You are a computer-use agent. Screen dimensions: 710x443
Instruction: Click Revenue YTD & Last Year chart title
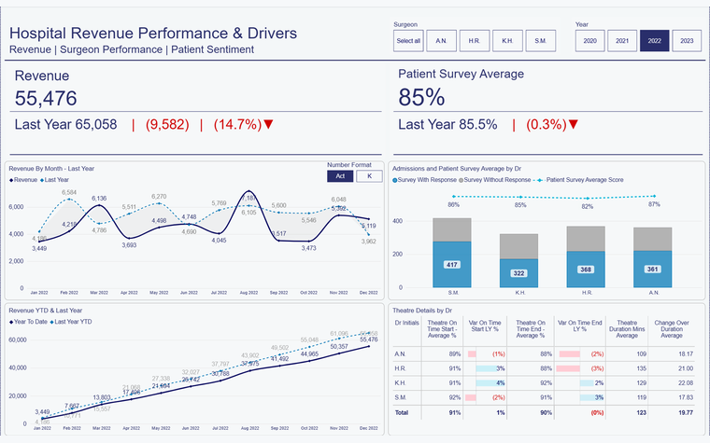coord(45,311)
